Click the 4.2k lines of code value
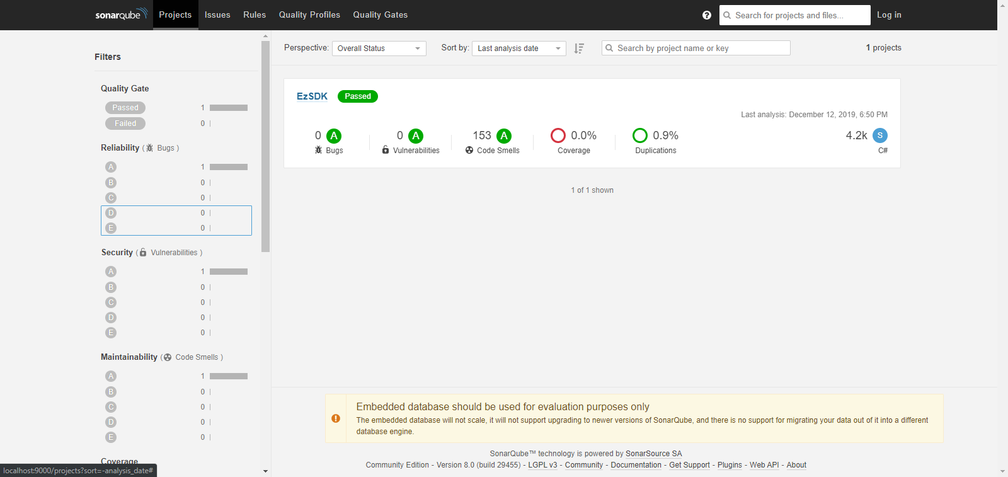Screen dimensions: 1008x477 [856, 135]
